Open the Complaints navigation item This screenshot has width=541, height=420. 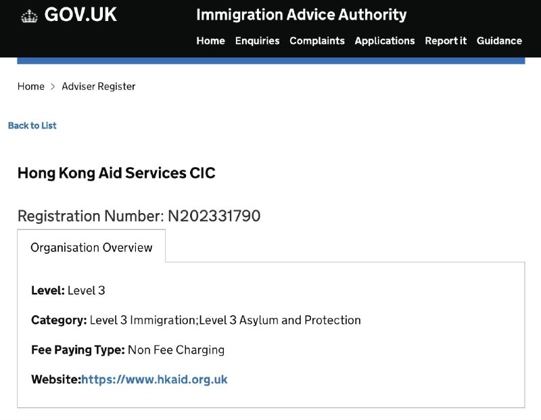tap(317, 41)
